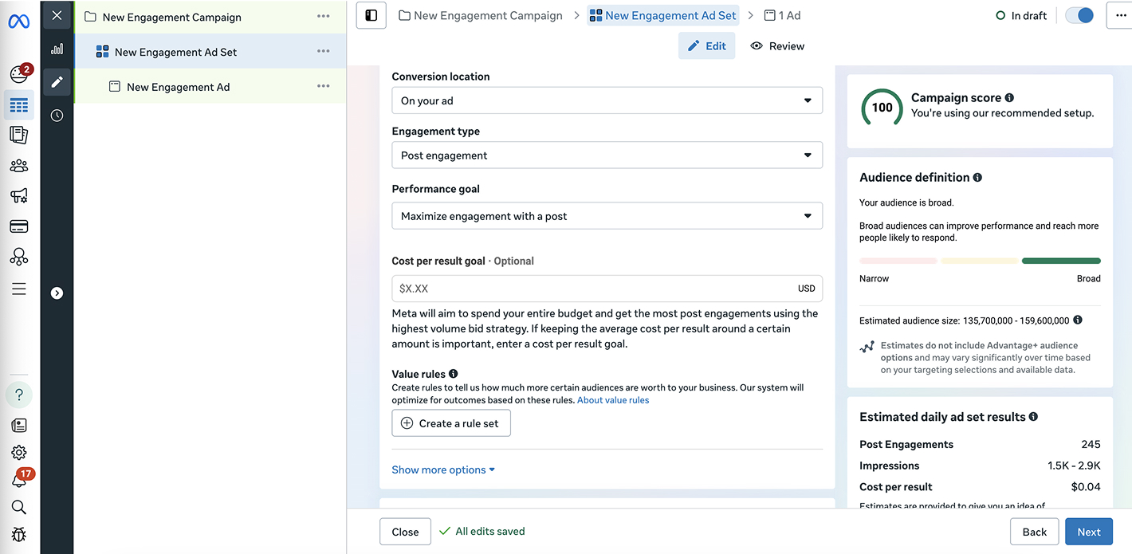Toggle the In draft ad set switch
This screenshot has width=1132, height=554.
click(x=1079, y=15)
